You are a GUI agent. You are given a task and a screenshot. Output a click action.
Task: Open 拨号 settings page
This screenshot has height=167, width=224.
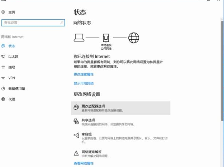[x=12, y=67]
